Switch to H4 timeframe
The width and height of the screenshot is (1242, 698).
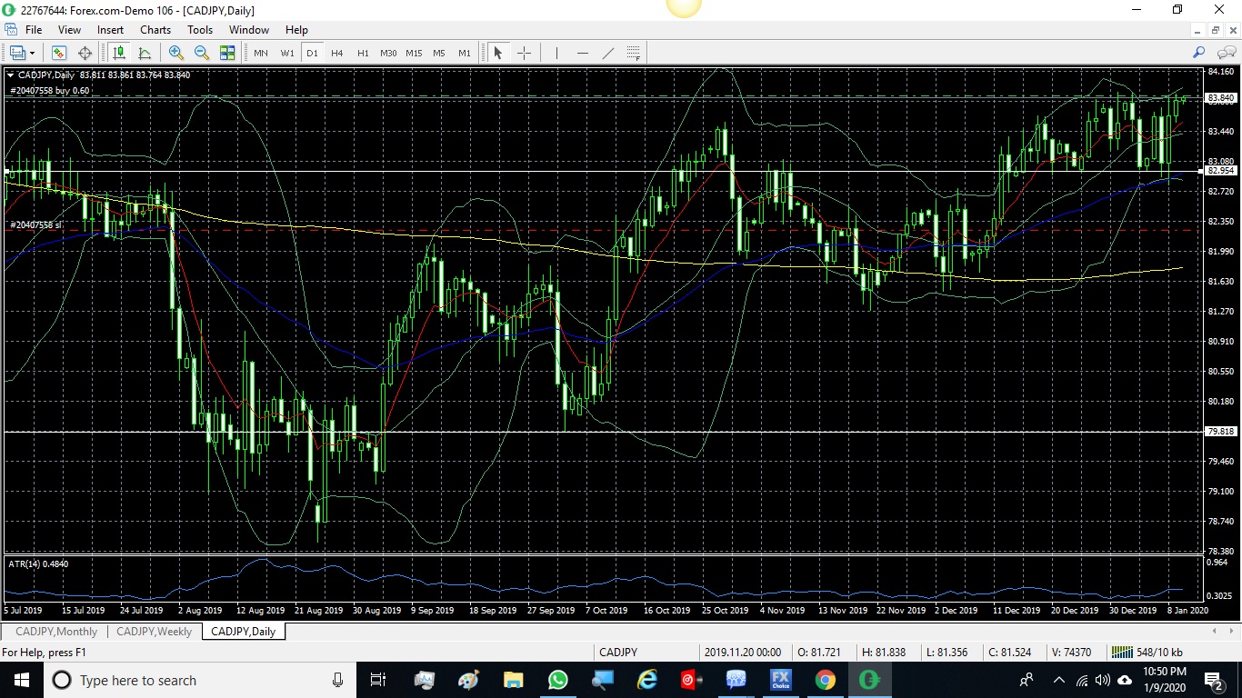pos(337,53)
